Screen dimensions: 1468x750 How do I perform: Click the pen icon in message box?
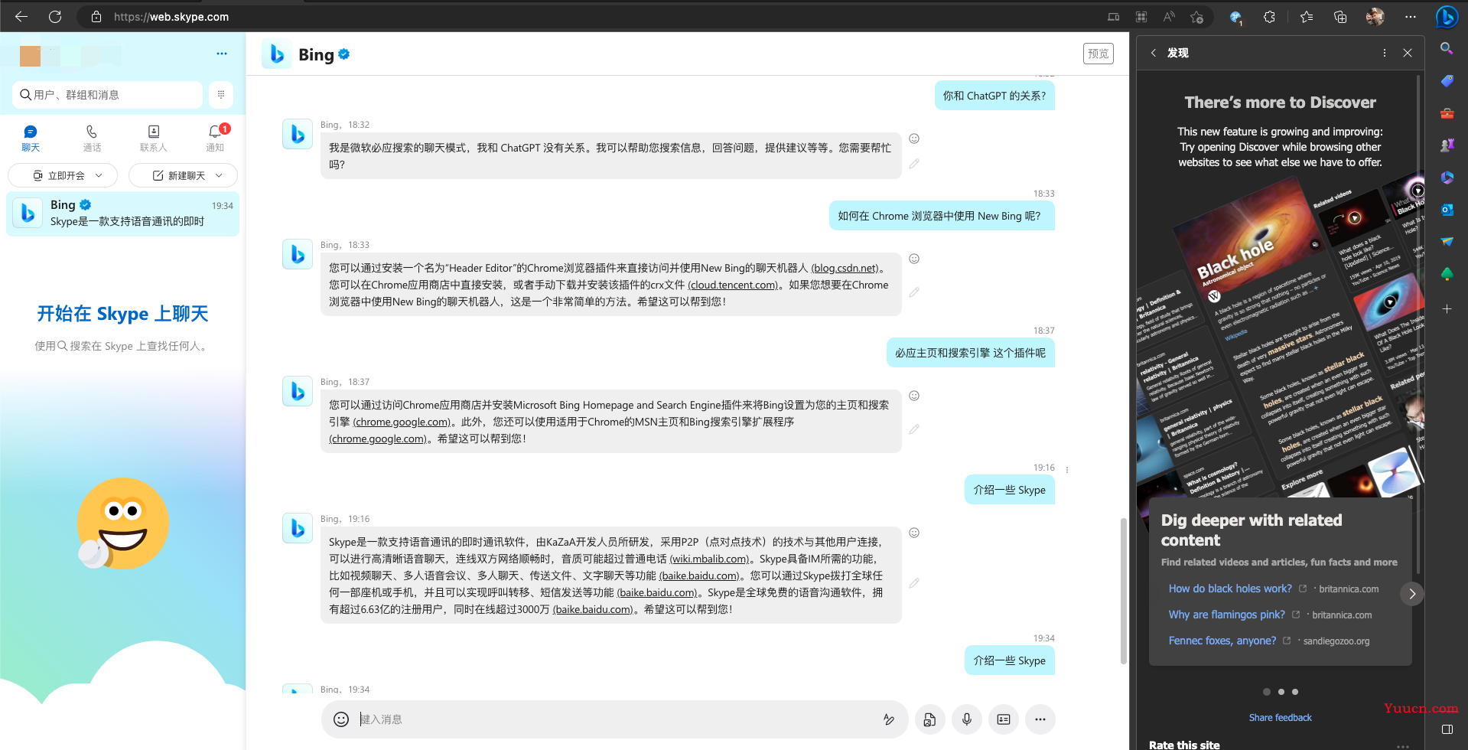pos(888,719)
